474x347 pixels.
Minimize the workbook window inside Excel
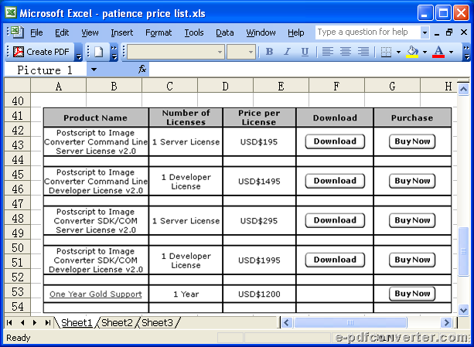(437, 32)
